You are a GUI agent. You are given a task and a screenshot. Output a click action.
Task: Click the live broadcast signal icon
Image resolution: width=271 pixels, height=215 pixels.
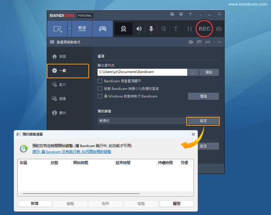click(x=208, y=42)
